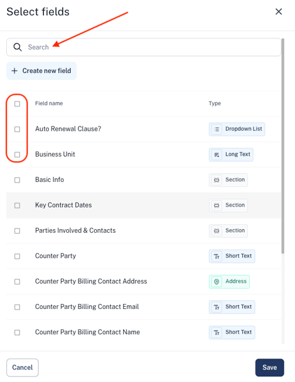Click the vertical scrollbar of the field list
Screen dimensions: 295x382
click(x=282, y=146)
